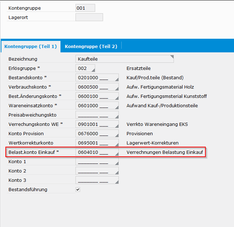This screenshot has height=227, width=234.
Task: Toggle the Bestandsführung checkbox
Action: [78, 189]
